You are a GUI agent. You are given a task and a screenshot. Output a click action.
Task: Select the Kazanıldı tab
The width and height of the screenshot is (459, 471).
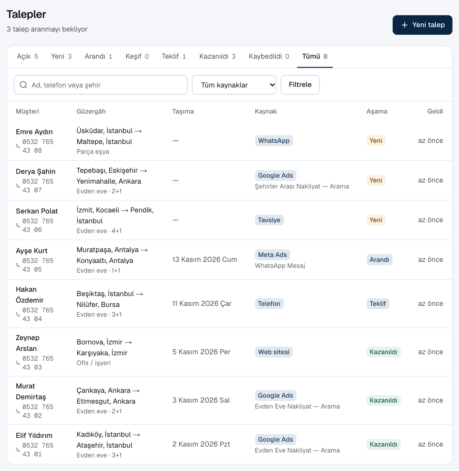pos(217,56)
